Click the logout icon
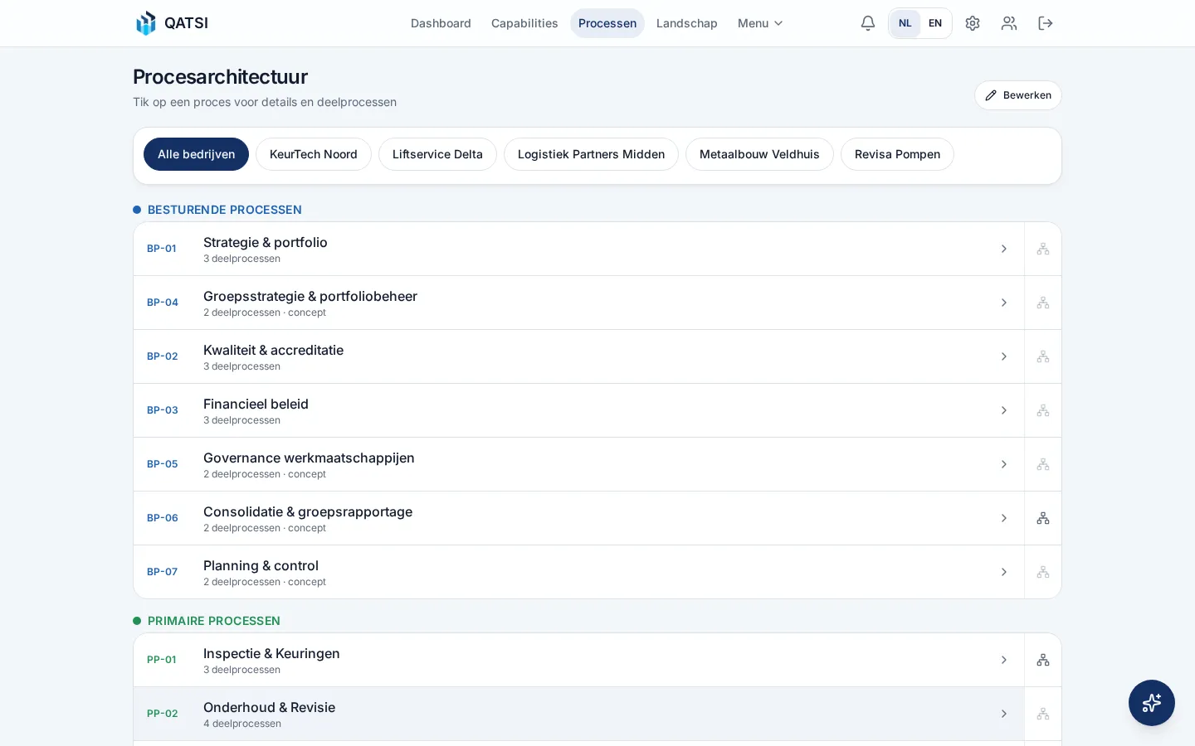Image resolution: width=1195 pixels, height=746 pixels. (1046, 23)
